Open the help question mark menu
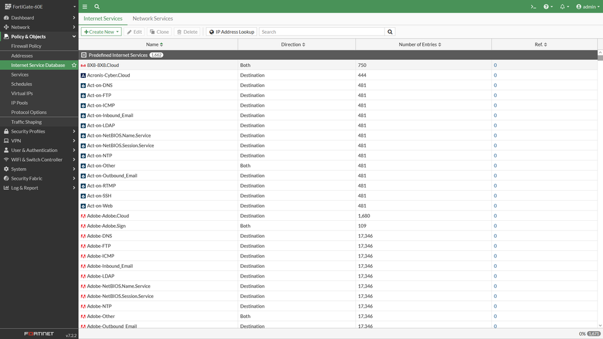Image resolution: width=603 pixels, height=339 pixels. click(x=547, y=7)
